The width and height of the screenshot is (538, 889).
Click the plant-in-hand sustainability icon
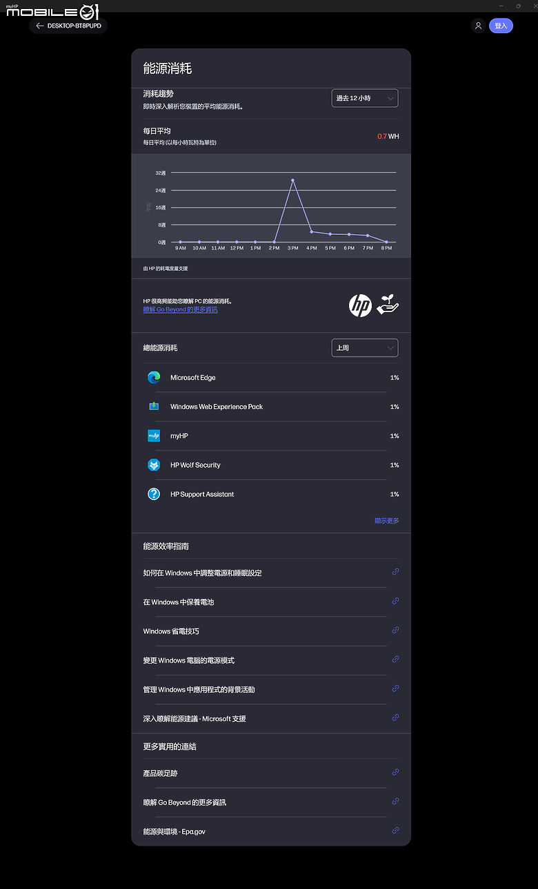point(388,305)
